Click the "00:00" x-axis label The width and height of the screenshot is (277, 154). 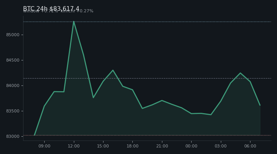tap(191, 146)
